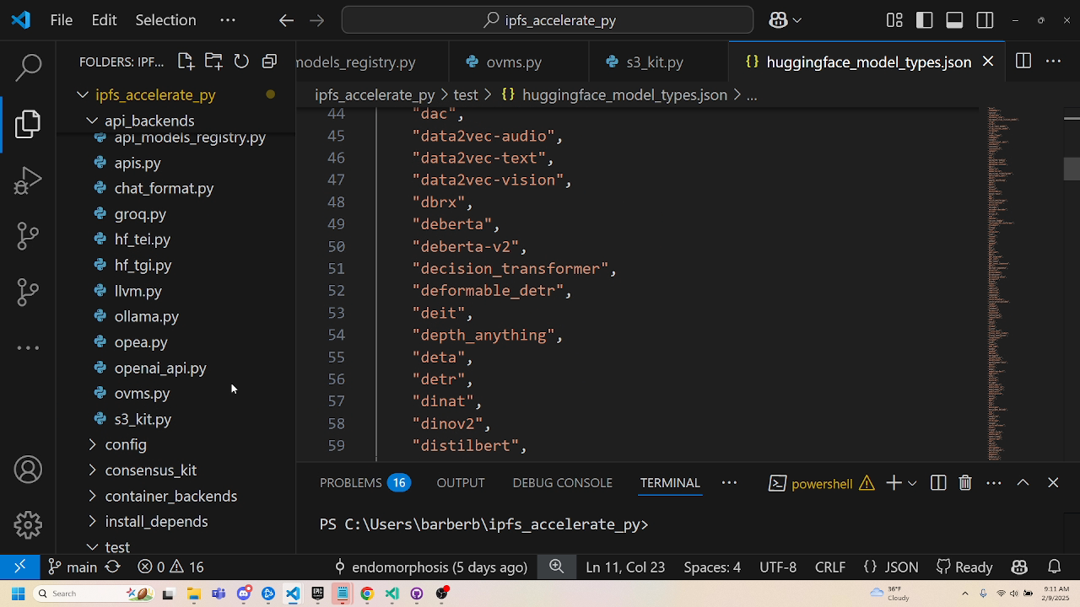Open the OUTPUT panel tab

pyautogui.click(x=461, y=483)
